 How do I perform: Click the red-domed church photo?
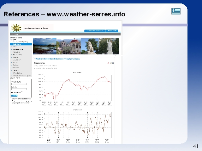[68, 46]
